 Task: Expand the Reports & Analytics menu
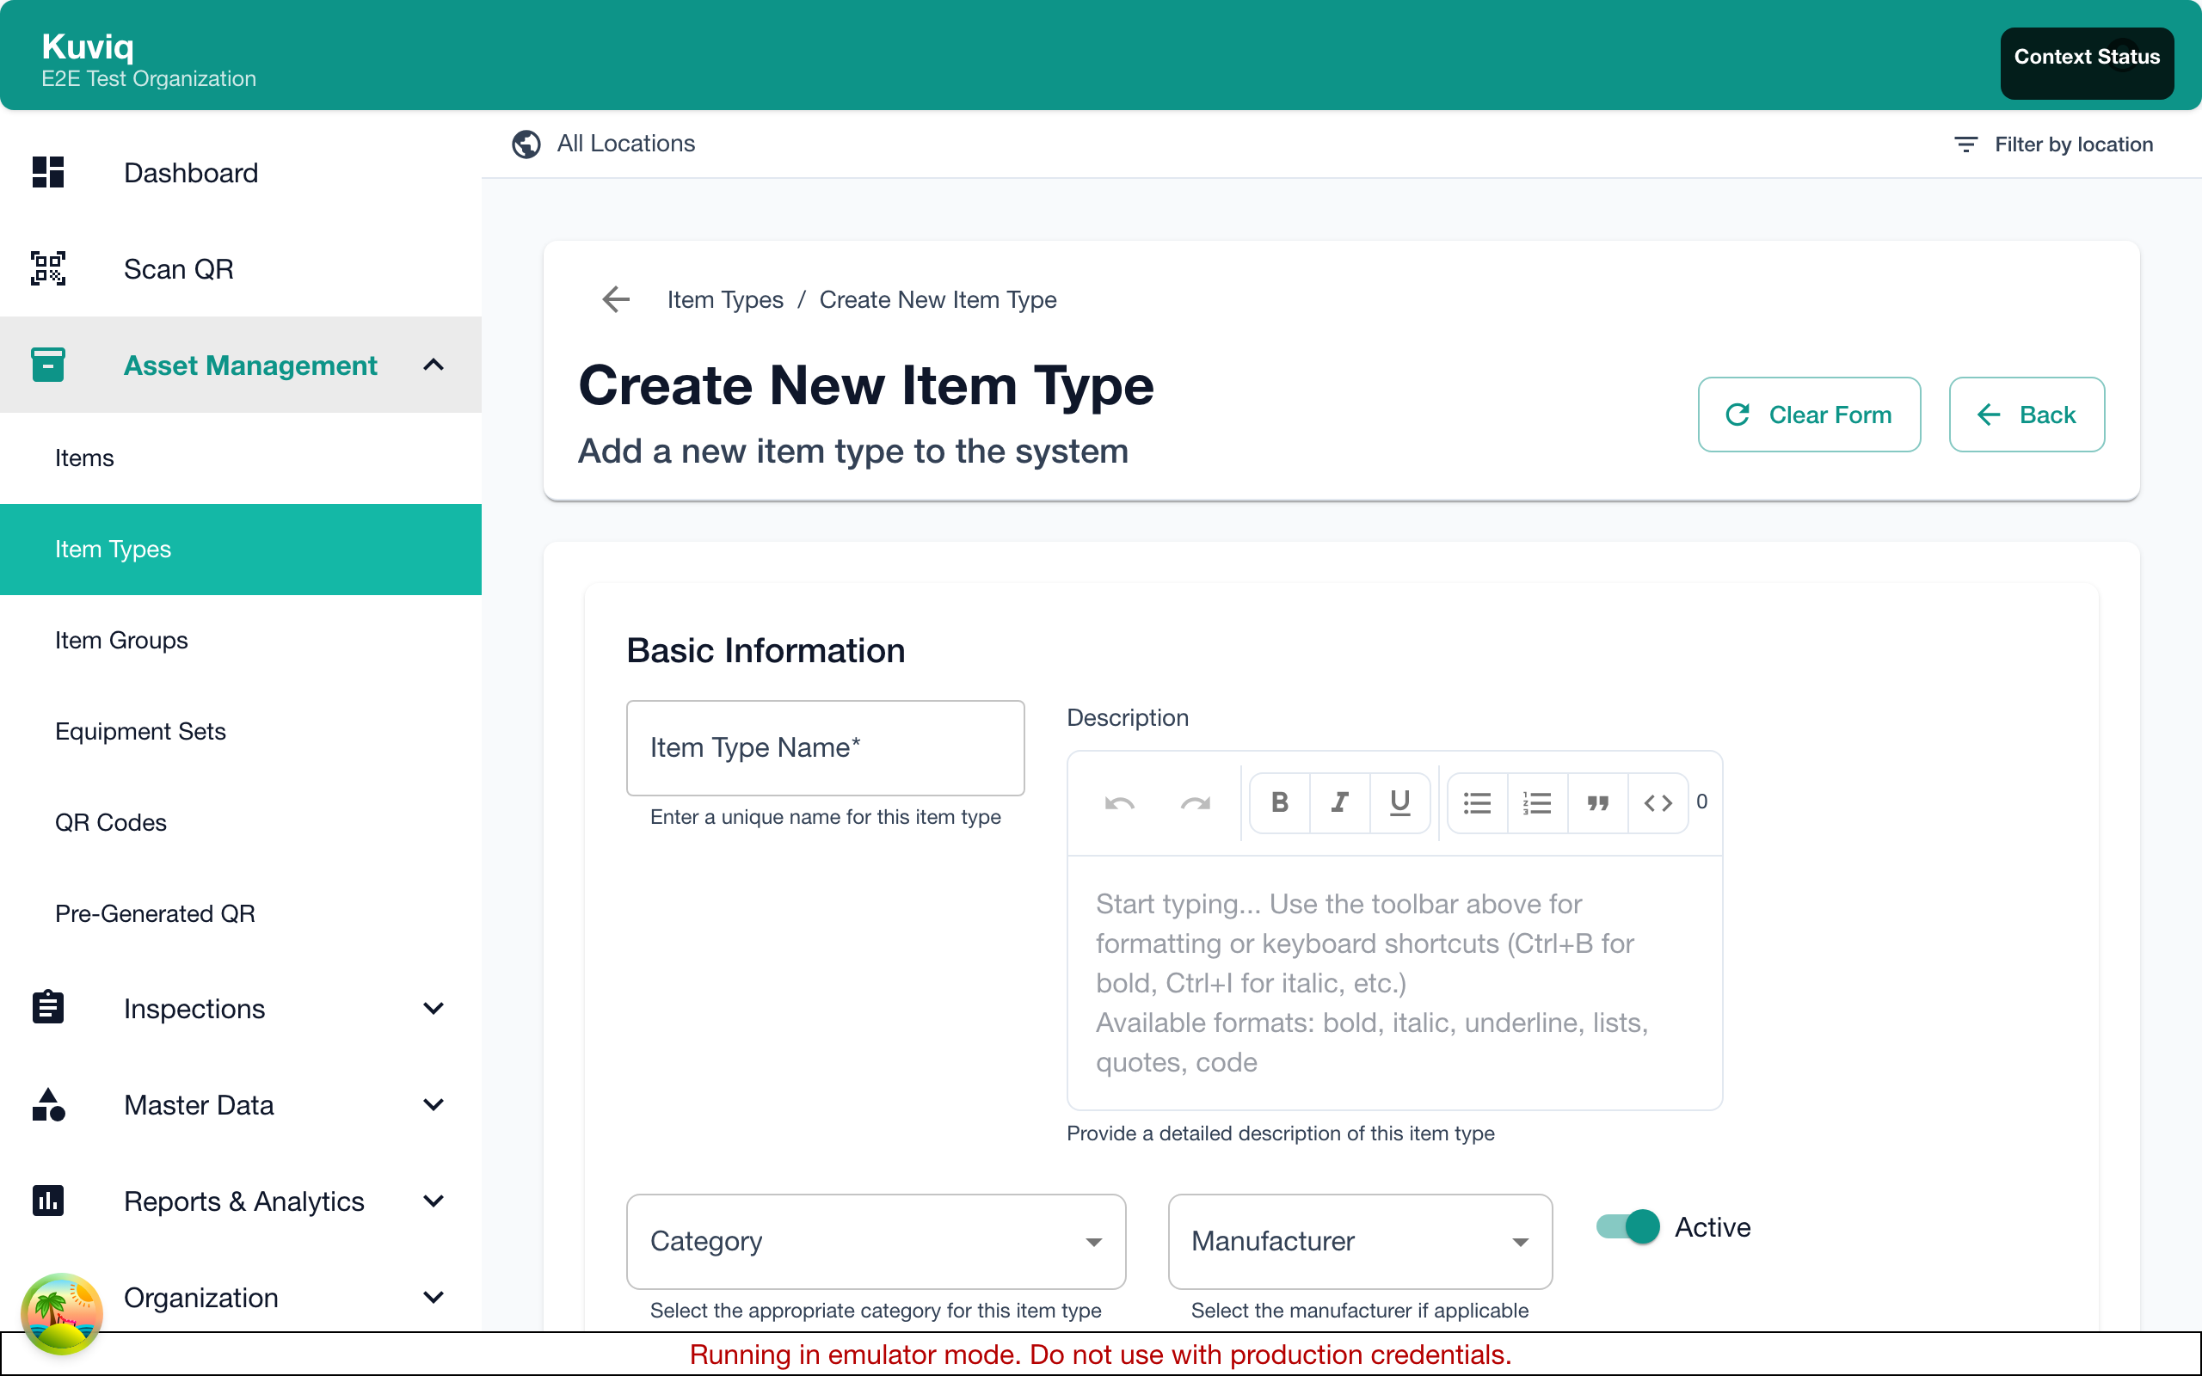(x=434, y=1201)
